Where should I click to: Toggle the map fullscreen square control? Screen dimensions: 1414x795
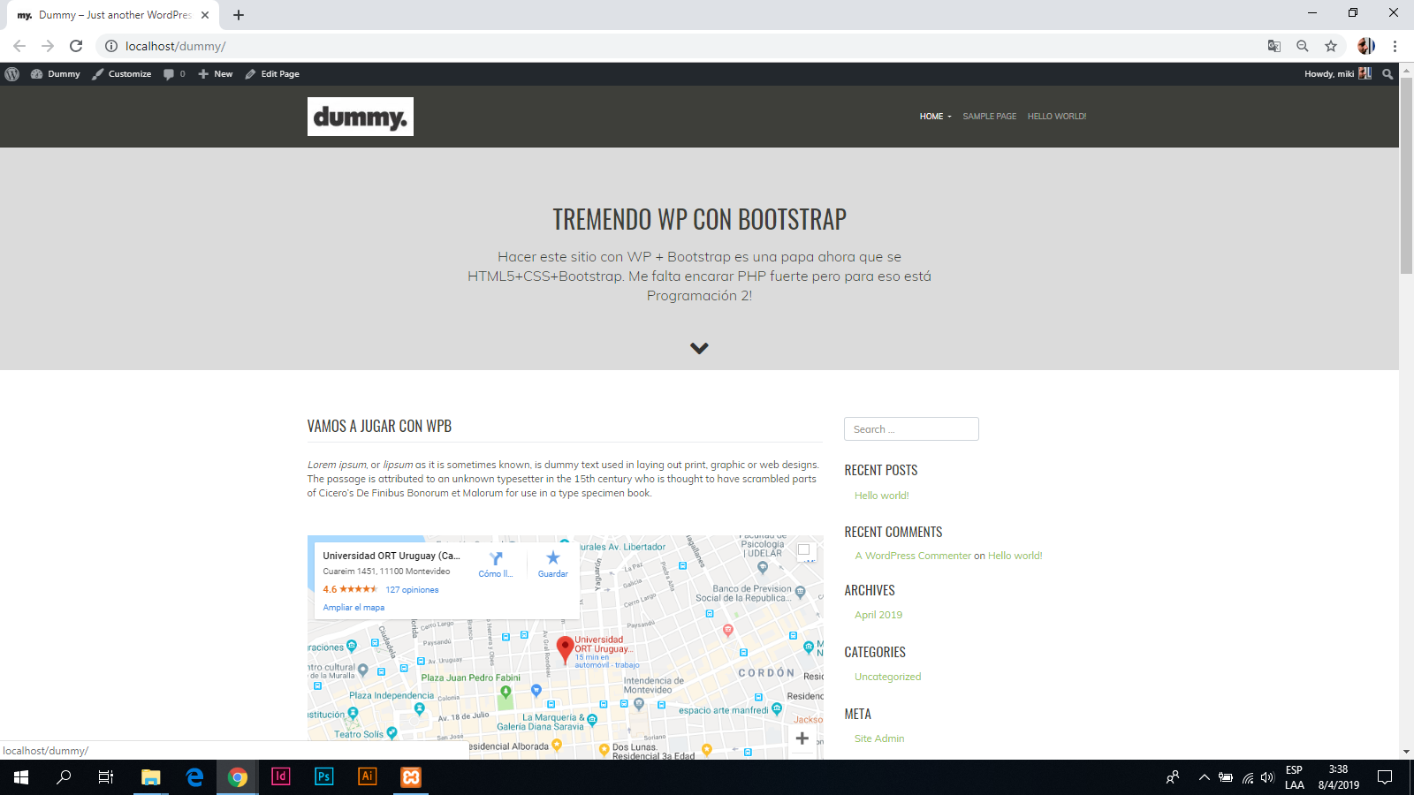tap(804, 549)
